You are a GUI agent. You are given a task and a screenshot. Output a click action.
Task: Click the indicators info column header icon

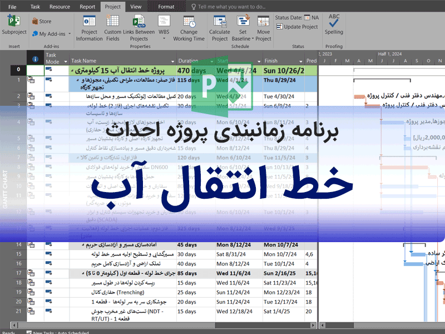click(35, 59)
